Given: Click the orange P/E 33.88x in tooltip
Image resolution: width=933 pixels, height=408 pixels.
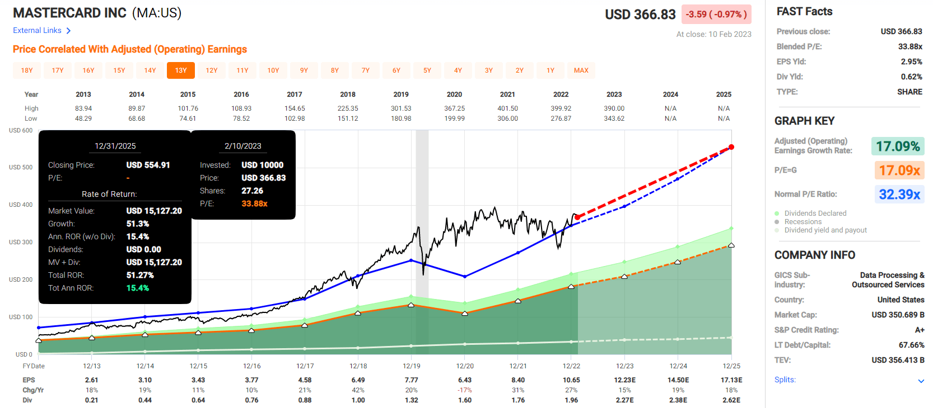Looking at the screenshot, I should [x=254, y=203].
